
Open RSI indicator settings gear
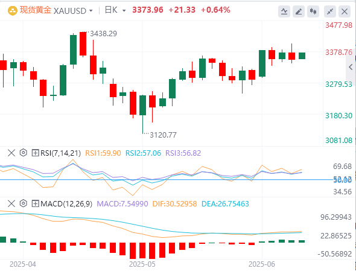(x=24, y=153)
